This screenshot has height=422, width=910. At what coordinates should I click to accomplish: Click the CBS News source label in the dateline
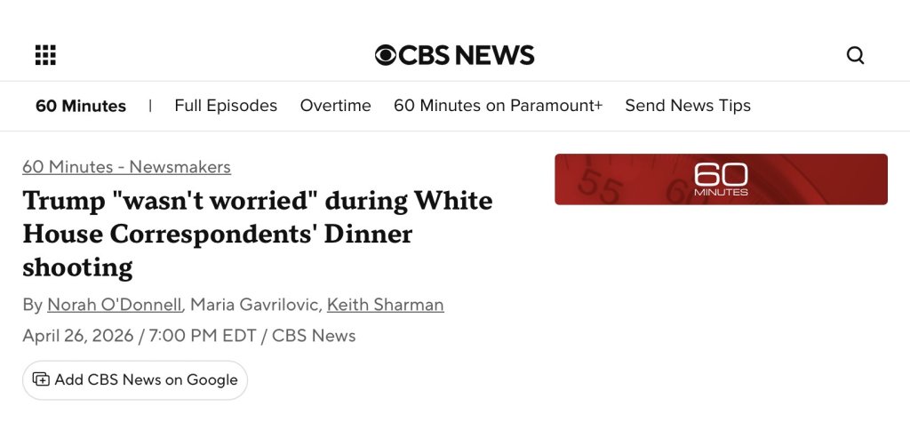point(314,336)
